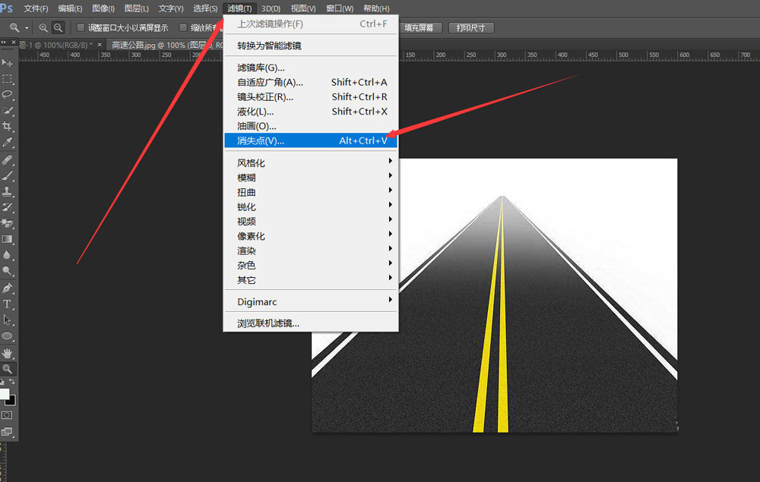This screenshot has width=760, height=482.
Task: Select the Path Selection tool
Action: click(x=8, y=320)
